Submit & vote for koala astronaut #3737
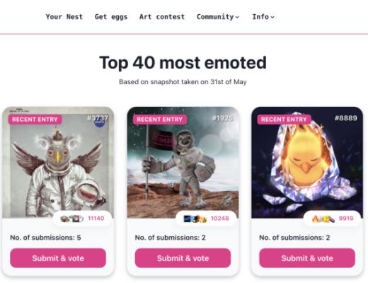 58,258
